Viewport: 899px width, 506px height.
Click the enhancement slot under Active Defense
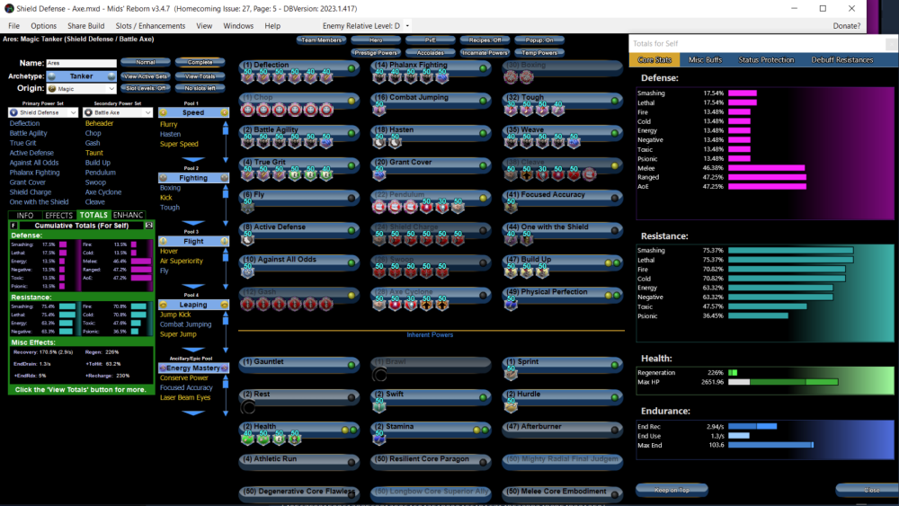click(247, 240)
